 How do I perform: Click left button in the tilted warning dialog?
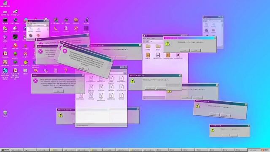pos(214,114)
